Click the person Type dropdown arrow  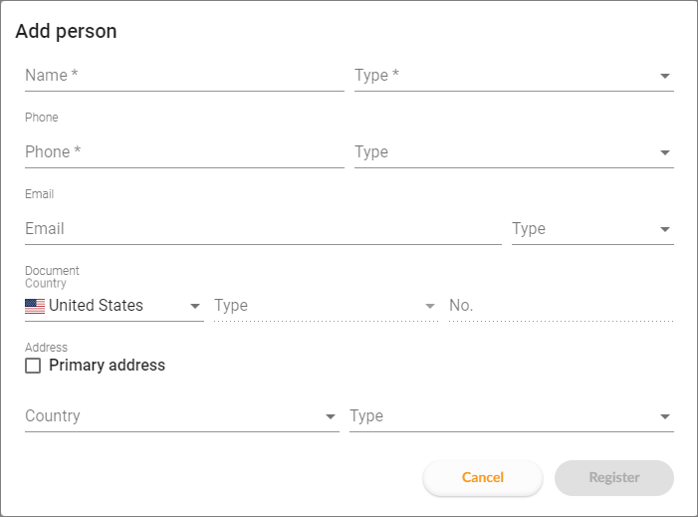[664, 76]
